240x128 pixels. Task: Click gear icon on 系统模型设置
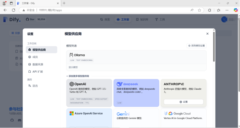(x=189, y=46)
